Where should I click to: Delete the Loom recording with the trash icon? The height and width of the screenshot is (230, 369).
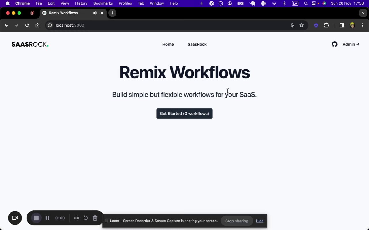(95, 218)
